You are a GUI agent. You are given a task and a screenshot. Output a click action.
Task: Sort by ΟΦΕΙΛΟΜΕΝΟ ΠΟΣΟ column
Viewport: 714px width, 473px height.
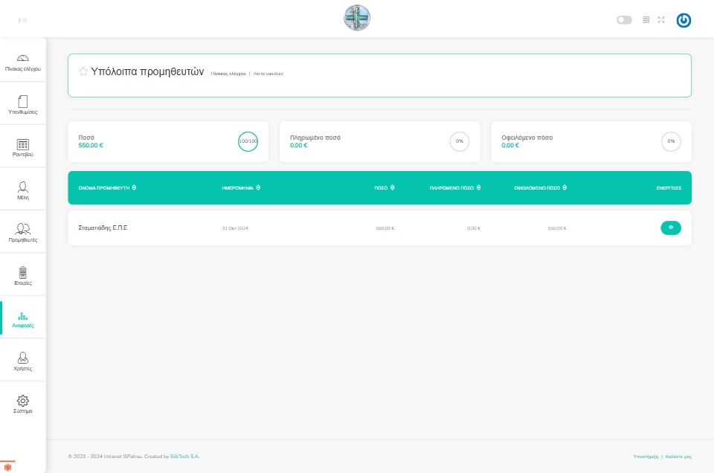tap(540, 188)
